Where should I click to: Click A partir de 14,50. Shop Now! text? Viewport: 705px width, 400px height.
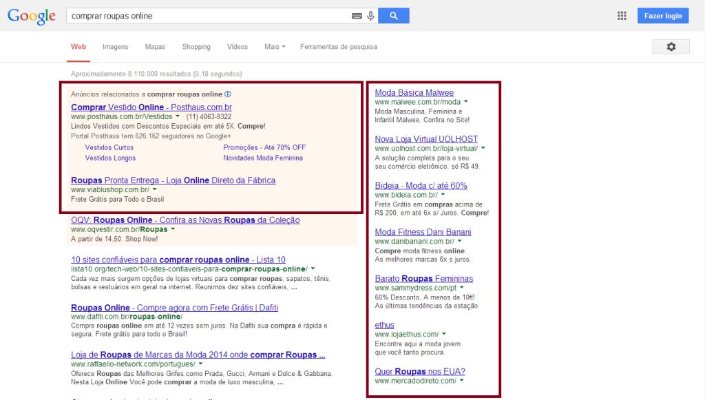(x=114, y=239)
